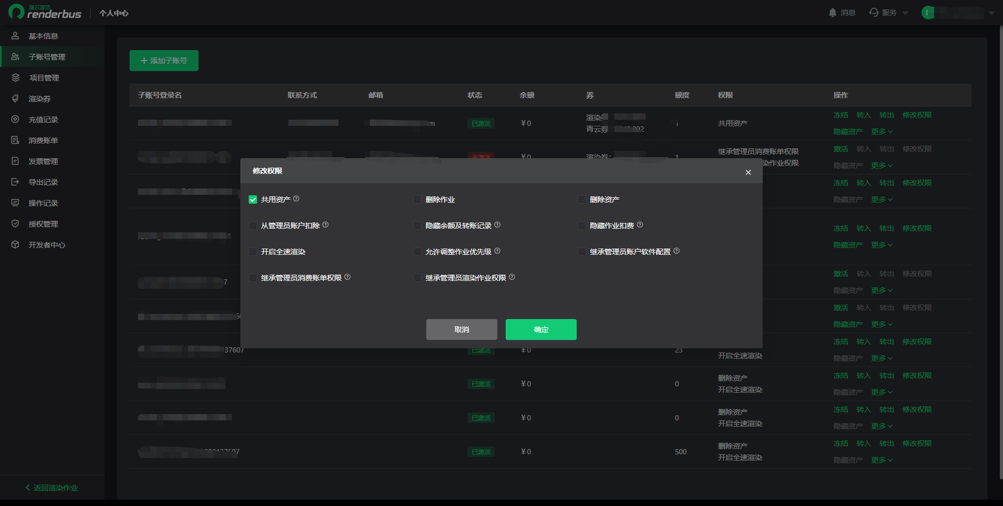This screenshot has height=506, width=1003.
Task: Check 继承管理员渲染作业权限 checkbox
Action: pyautogui.click(x=417, y=278)
